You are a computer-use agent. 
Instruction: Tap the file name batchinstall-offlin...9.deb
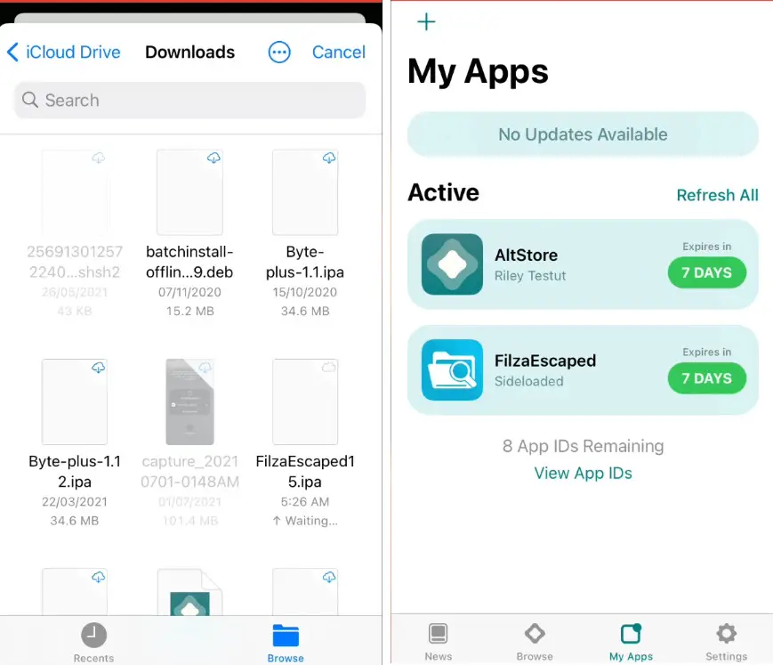pos(189,262)
